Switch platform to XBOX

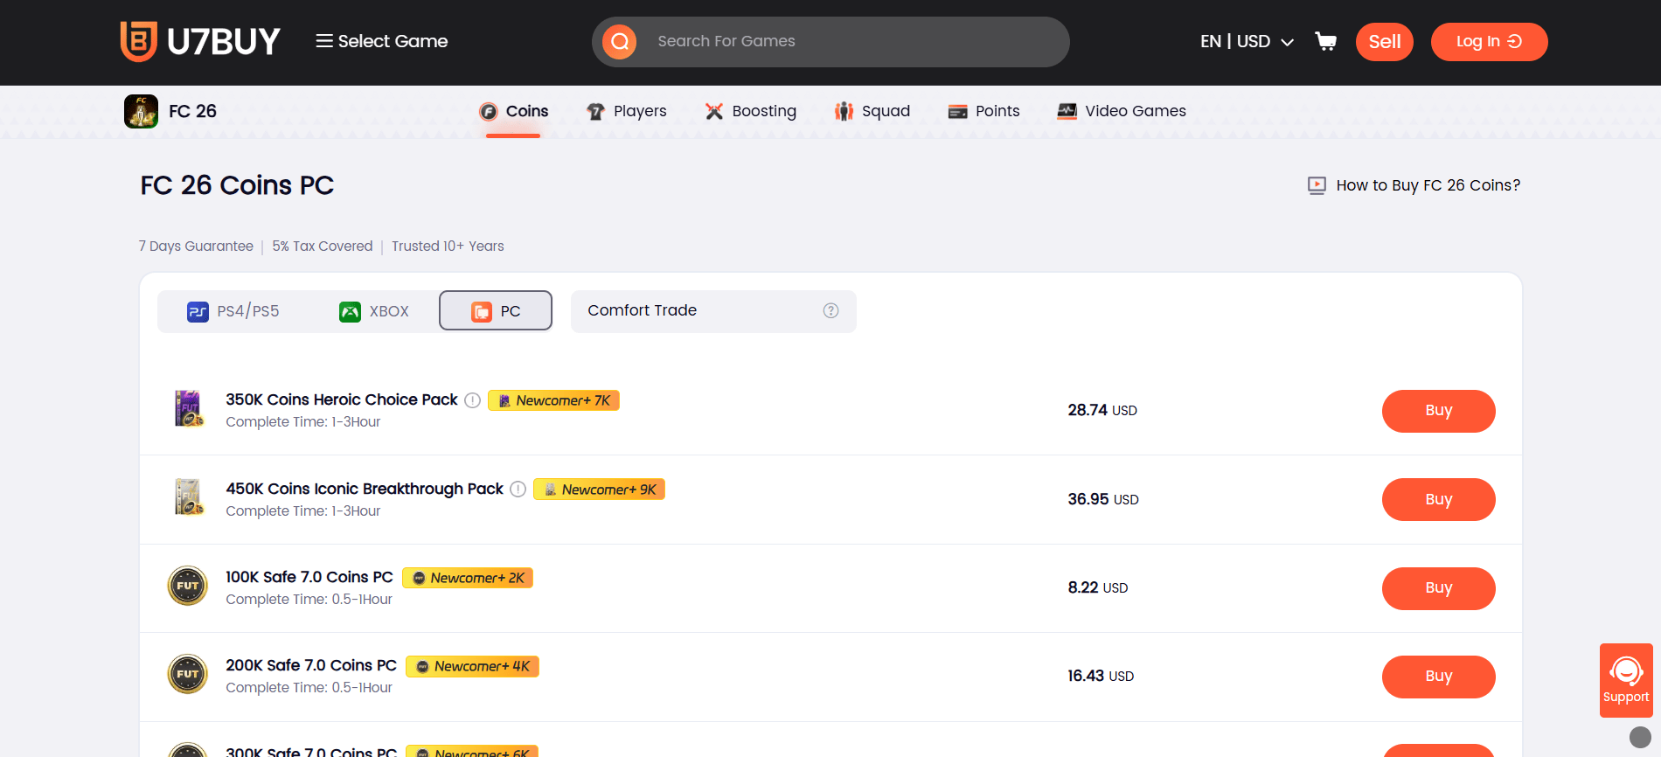[x=374, y=311]
